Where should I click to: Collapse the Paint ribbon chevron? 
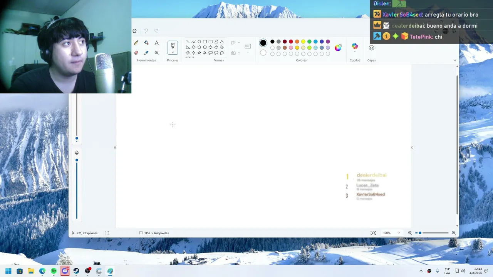coord(455,60)
